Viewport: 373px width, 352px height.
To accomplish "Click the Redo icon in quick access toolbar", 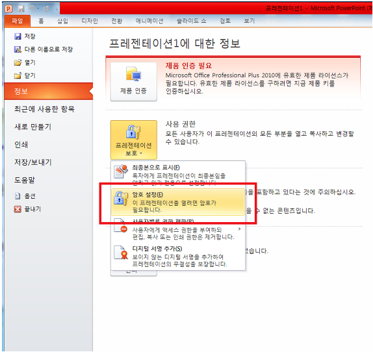I will [46, 9].
